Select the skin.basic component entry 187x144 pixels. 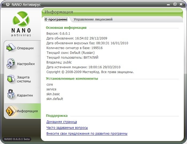[x=53, y=94]
